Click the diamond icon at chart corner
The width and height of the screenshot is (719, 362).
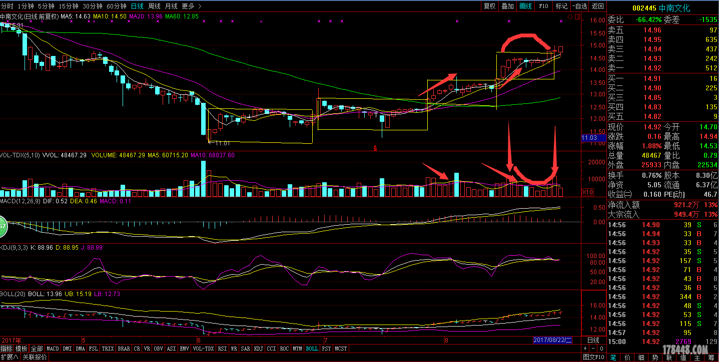(569, 17)
